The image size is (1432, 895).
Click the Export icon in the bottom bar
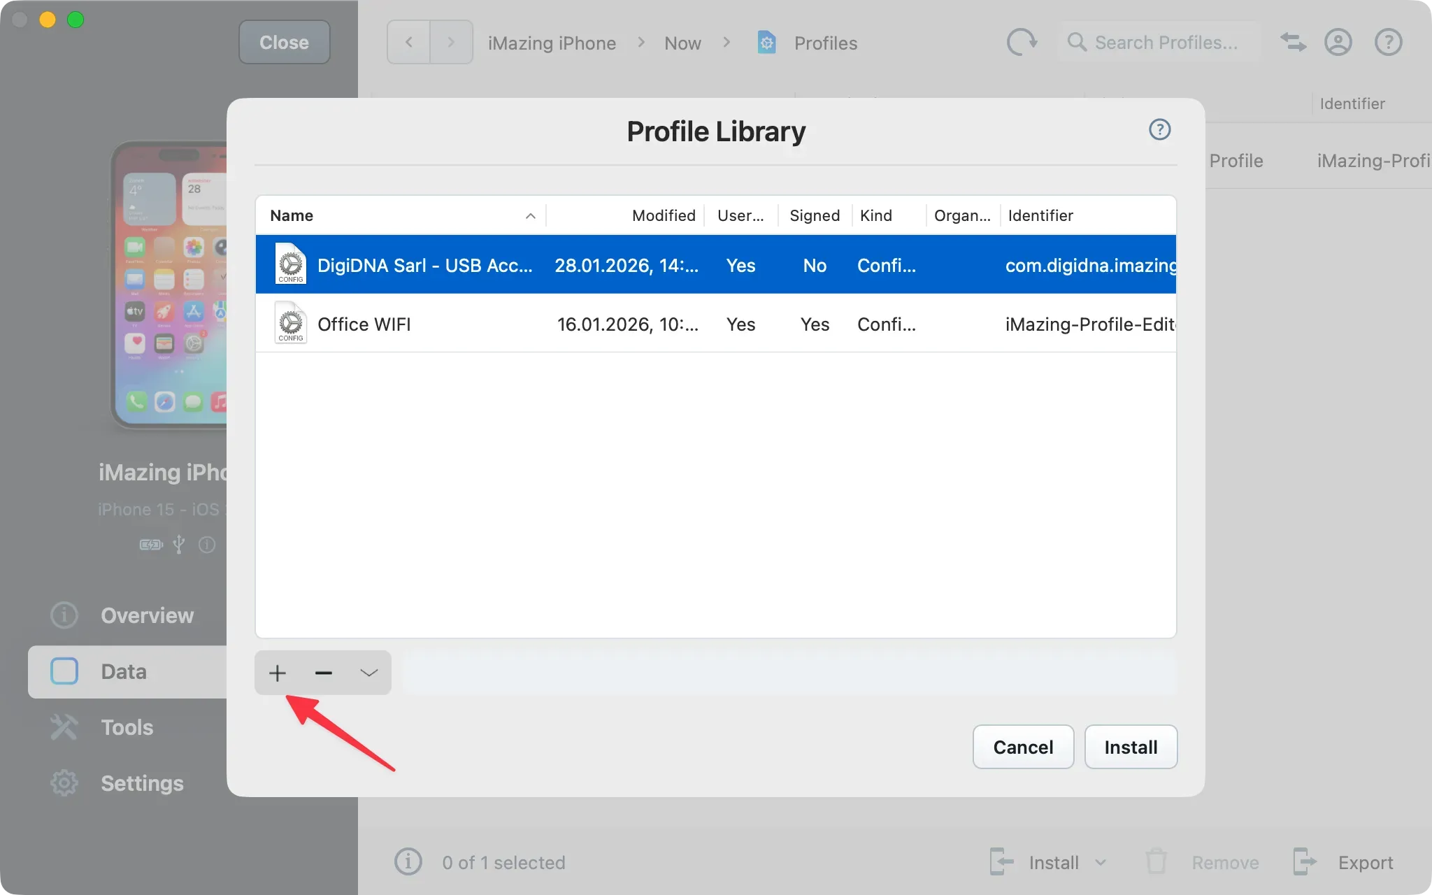pos(1305,862)
